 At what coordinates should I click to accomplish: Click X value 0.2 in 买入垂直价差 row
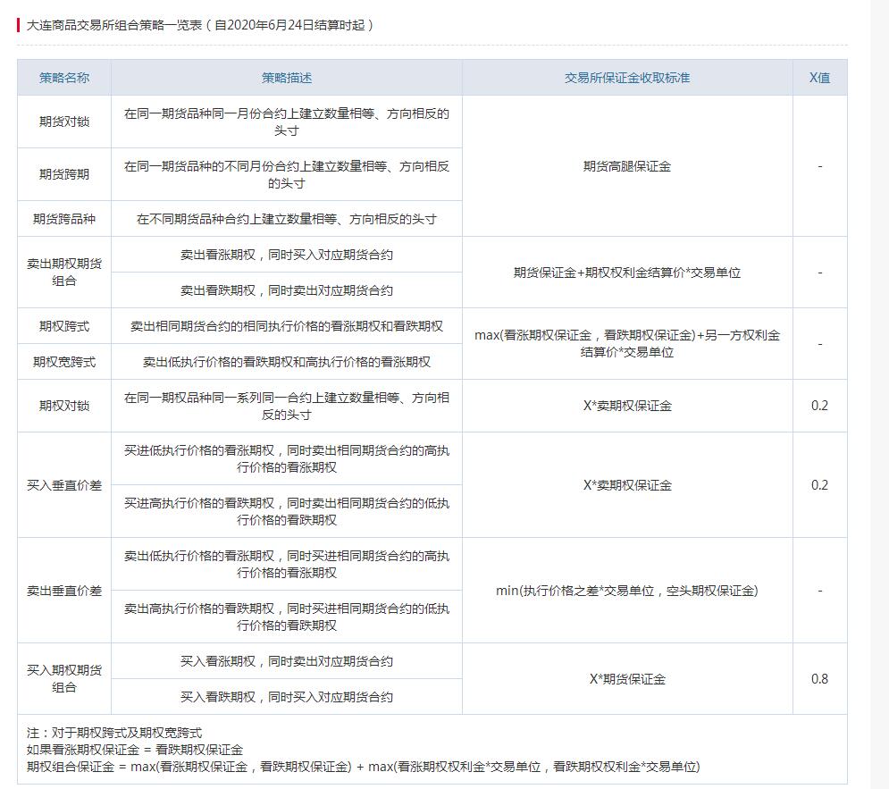[x=820, y=485]
